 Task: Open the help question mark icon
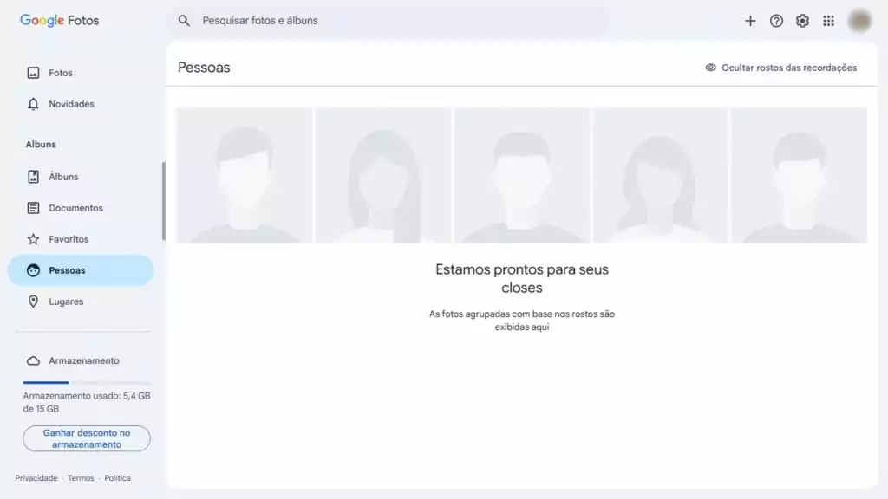point(776,21)
